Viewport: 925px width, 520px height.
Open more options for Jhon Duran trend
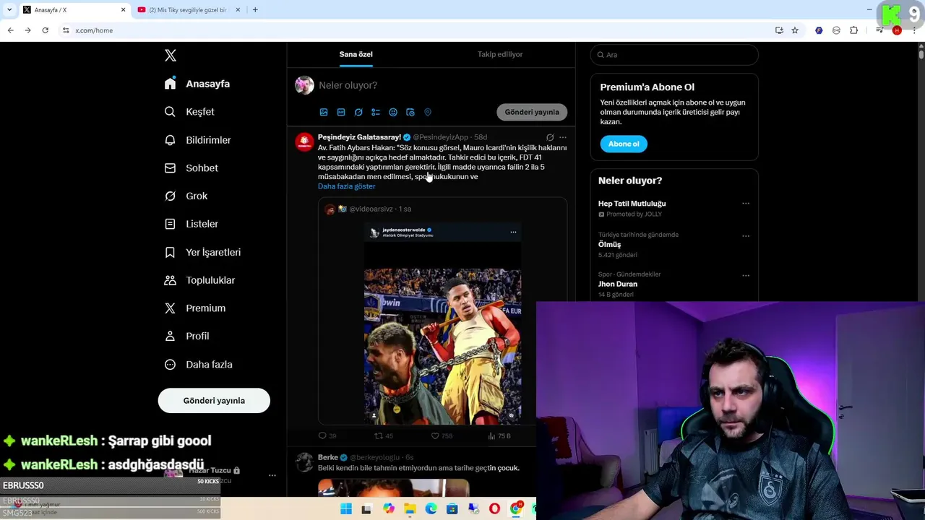(746, 276)
